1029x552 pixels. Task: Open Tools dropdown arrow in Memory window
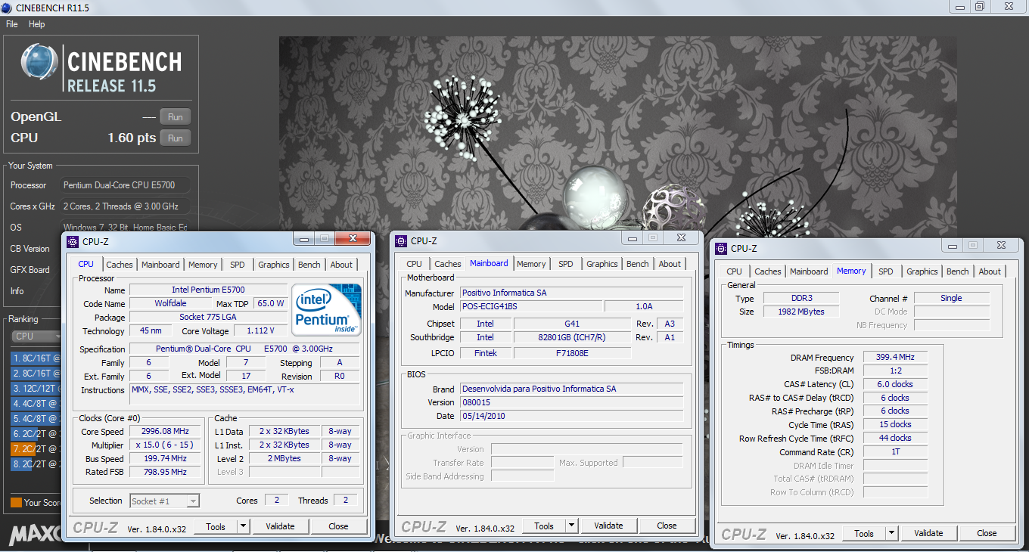(x=891, y=533)
